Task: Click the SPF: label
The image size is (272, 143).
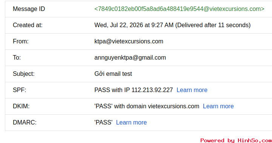Action: (x=20, y=90)
